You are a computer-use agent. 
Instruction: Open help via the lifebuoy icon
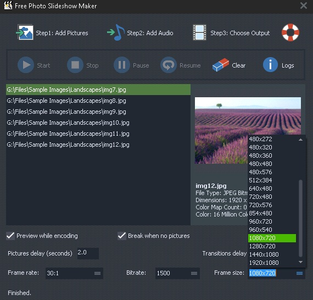(x=290, y=32)
